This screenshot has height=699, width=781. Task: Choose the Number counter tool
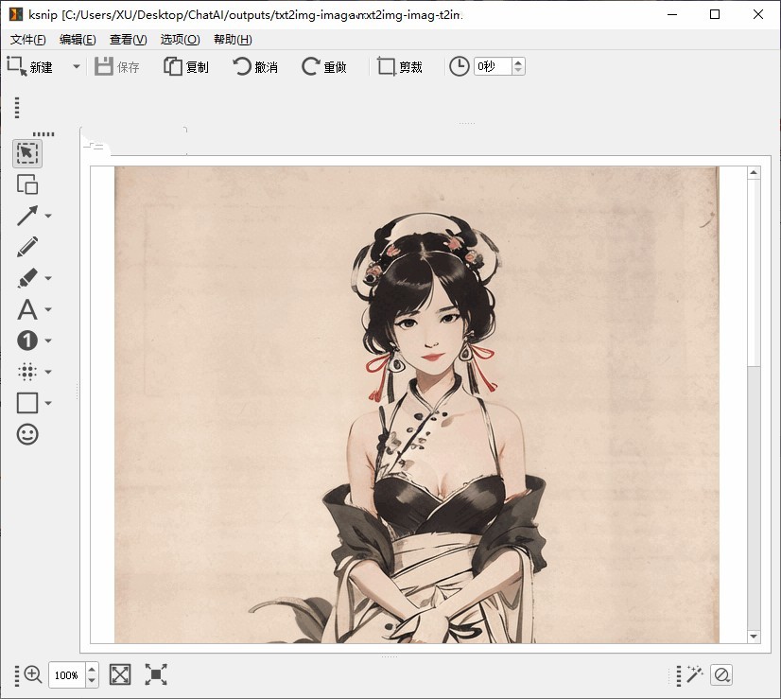27,341
